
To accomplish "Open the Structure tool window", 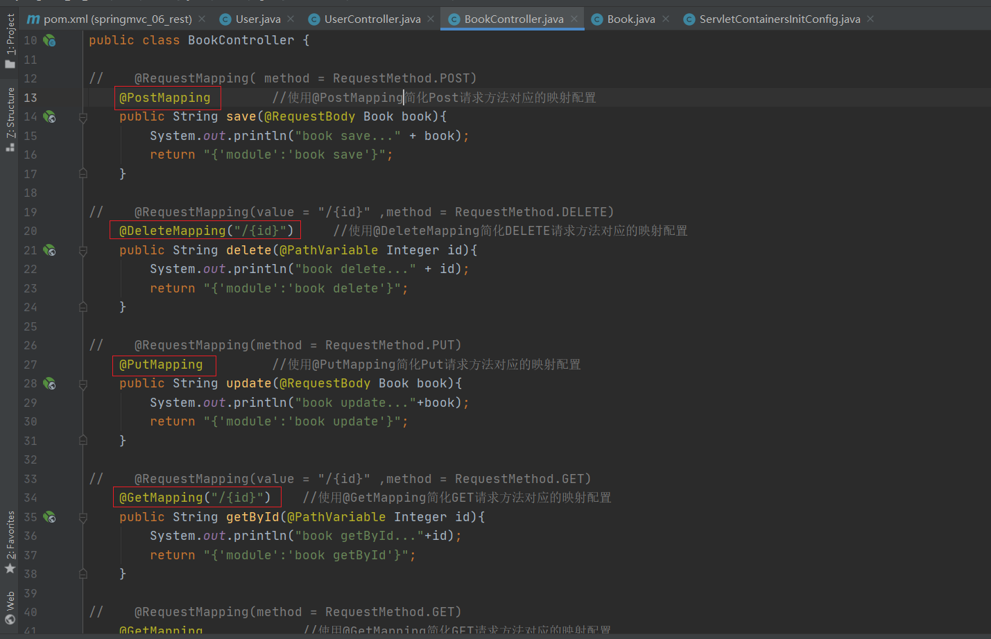I will (x=10, y=119).
